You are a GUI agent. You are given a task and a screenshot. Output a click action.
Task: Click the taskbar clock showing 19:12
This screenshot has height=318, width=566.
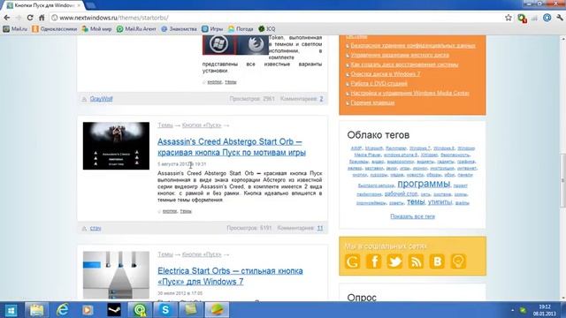(545, 310)
